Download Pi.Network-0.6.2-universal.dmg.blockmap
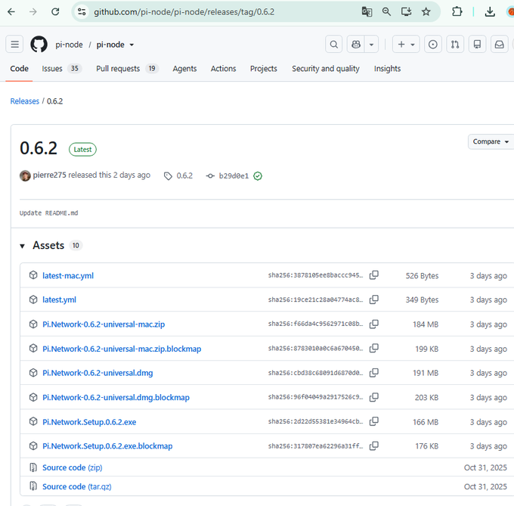Viewport: 514px width, 506px height. [x=116, y=397]
